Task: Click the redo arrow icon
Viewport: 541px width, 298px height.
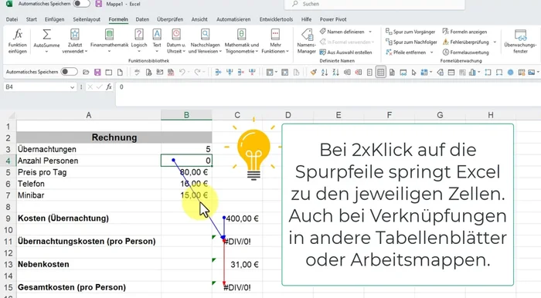Action: click(197, 72)
